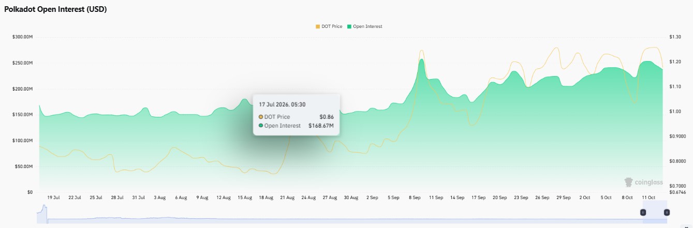Click the 9 Aug date label
This screenshot has height=228, width=693.
[202, 197]
